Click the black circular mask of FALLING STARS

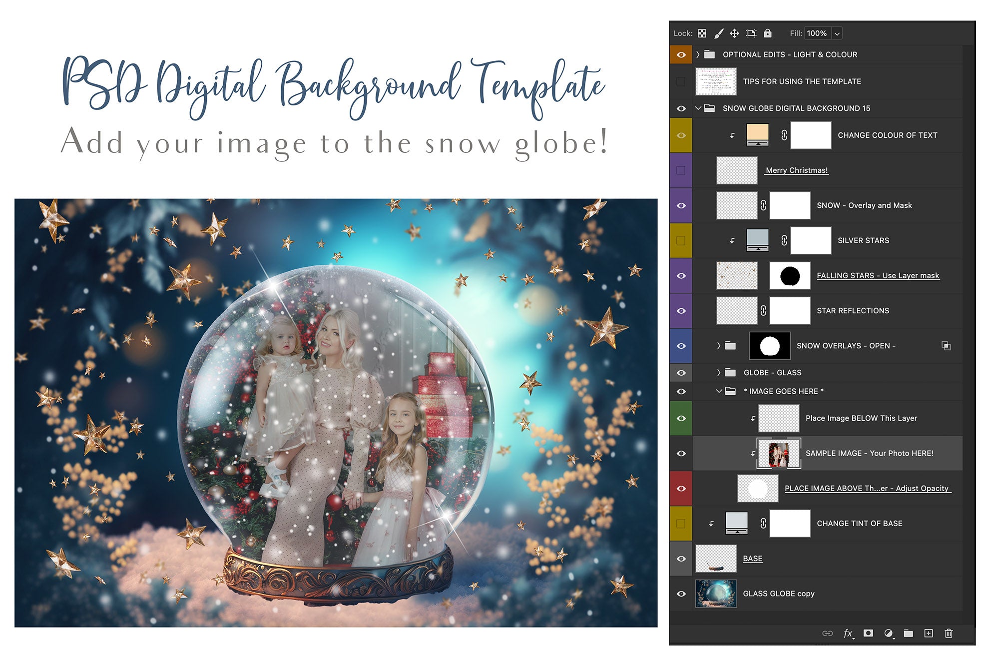click(790, 275)
